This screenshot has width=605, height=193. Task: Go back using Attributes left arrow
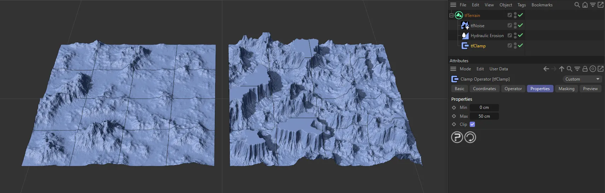546,69
